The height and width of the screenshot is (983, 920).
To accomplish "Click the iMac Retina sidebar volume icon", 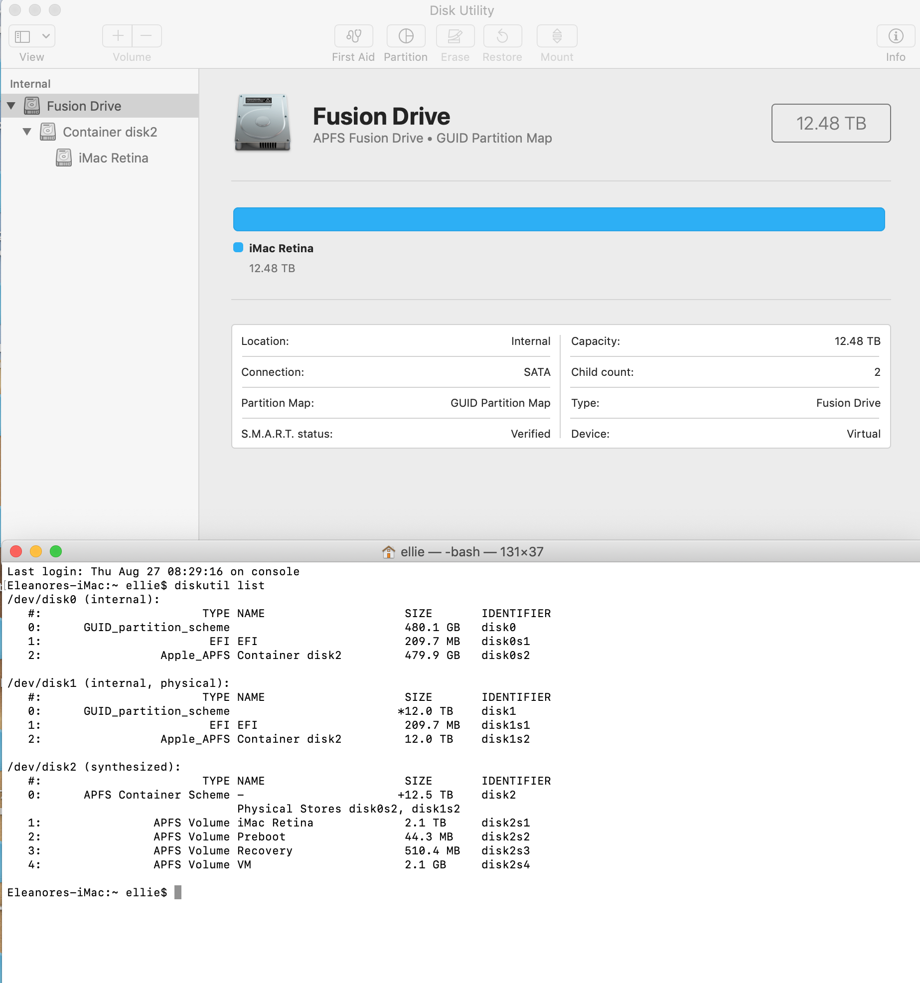I will point(64,158).
